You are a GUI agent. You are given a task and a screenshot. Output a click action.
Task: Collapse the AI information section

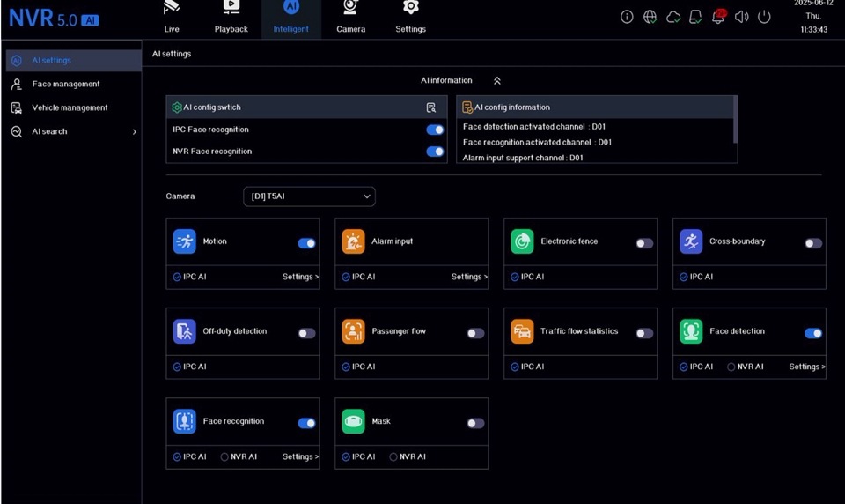[x=496, y=80]
